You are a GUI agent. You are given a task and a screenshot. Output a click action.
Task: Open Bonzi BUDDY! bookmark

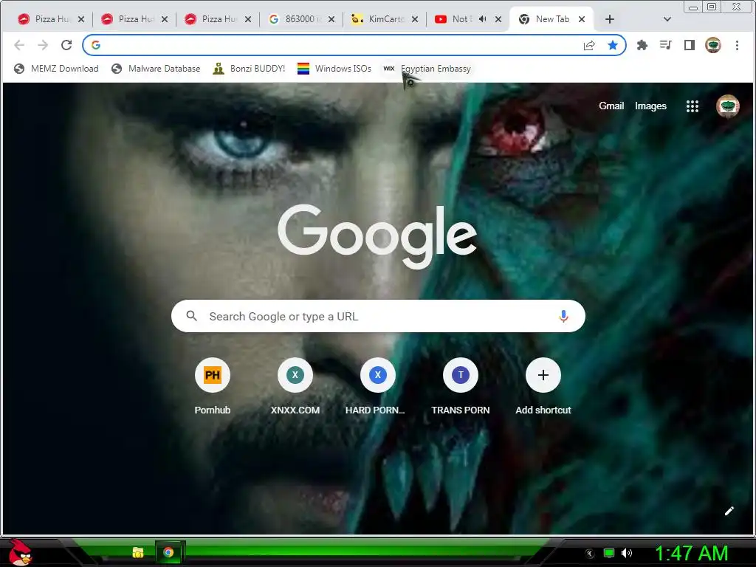coord(249,69)
